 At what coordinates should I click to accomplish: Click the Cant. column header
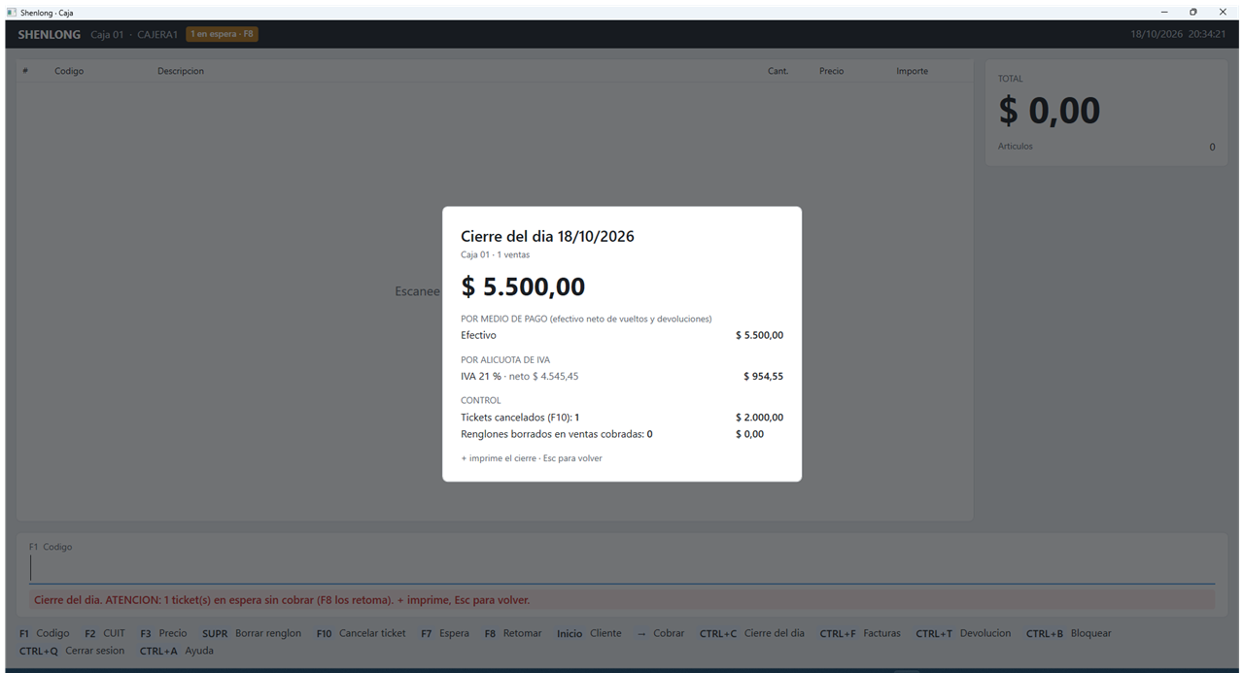click(777, 71)
